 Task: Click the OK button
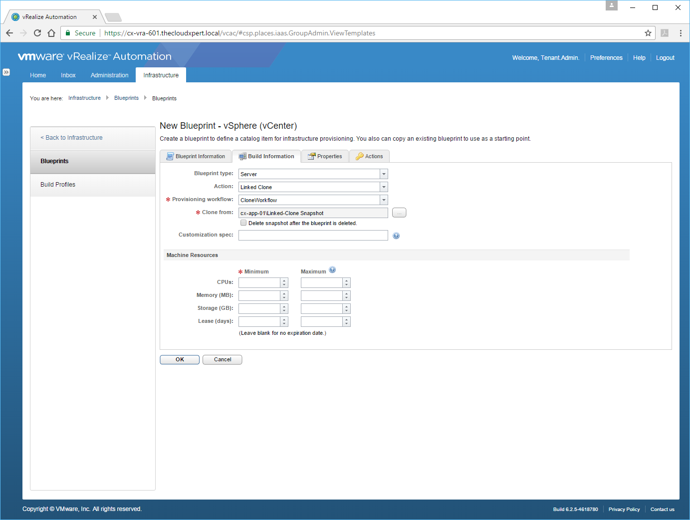[180, 360]
